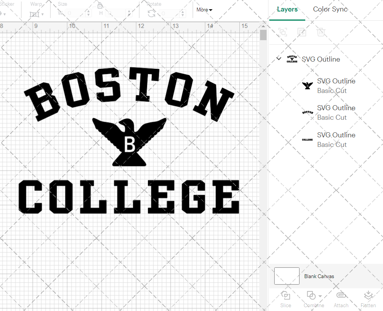
Task: Switch to the Layers tab
Action: click(287, 9)
